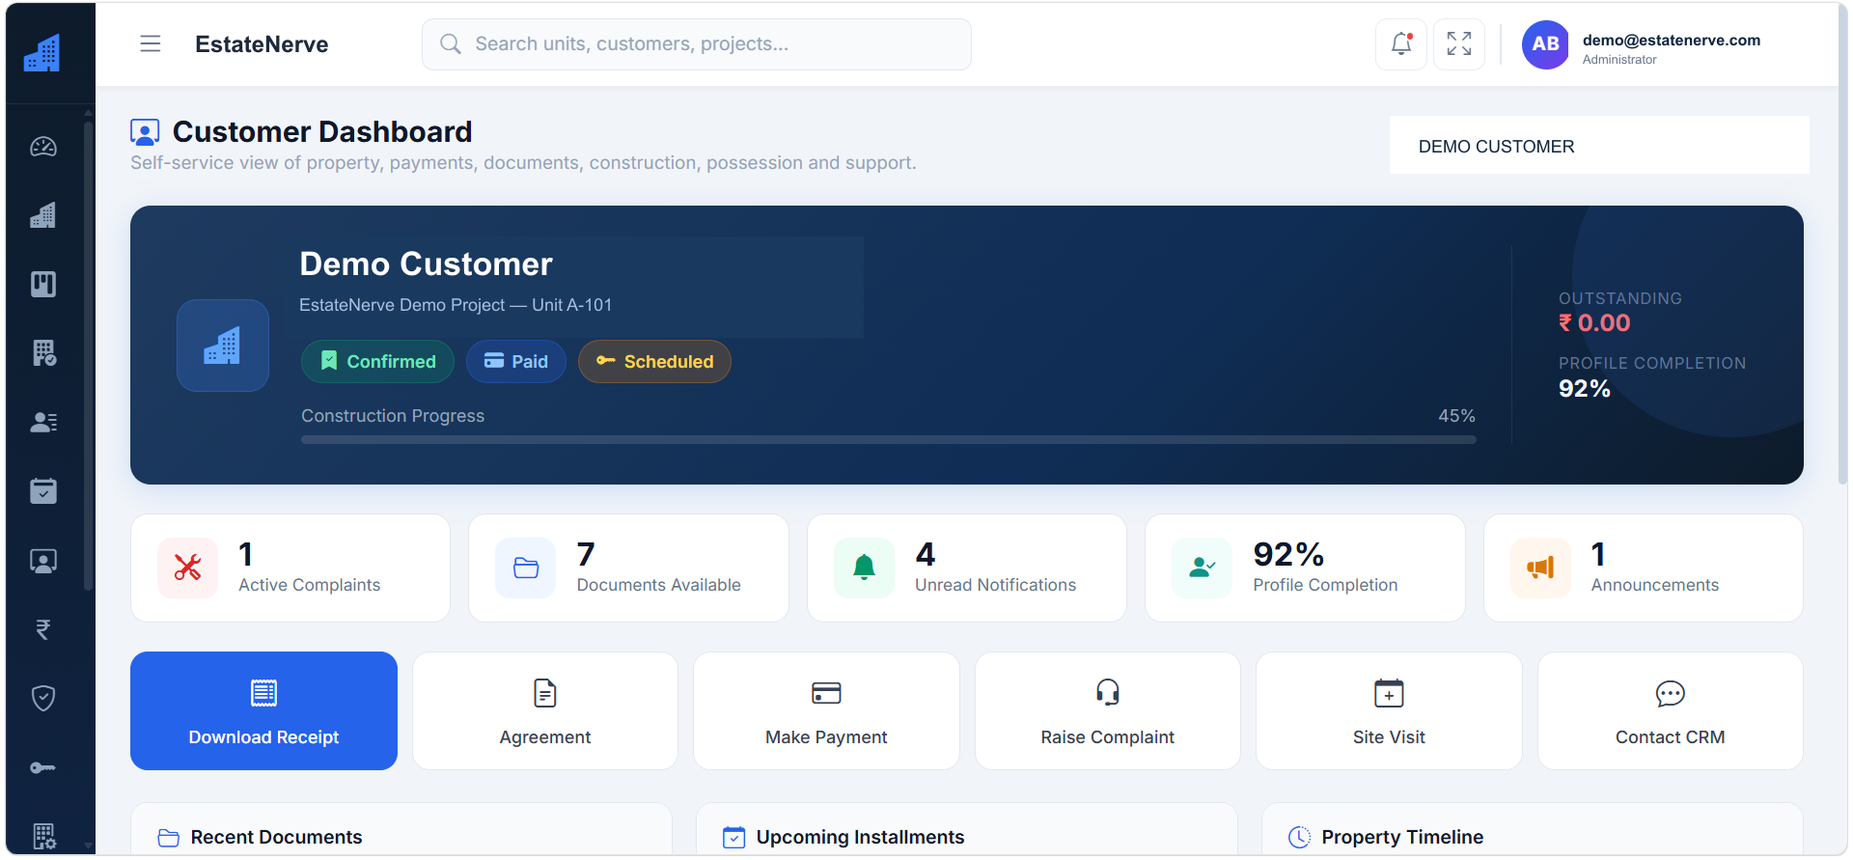This screenshot has width=1853, height=860.
Task: Open the DEMO CUSTOMER selector
Action: pyautogui.click(x=1599, y=146)
